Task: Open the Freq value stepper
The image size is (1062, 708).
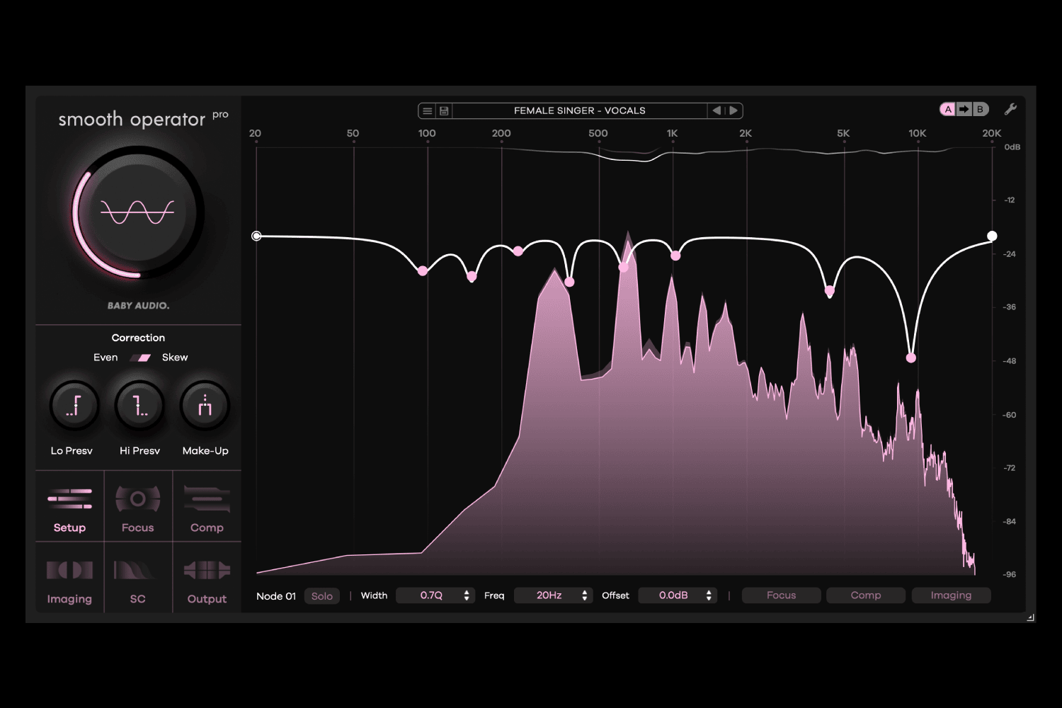Action: click(x=583, y=595)
